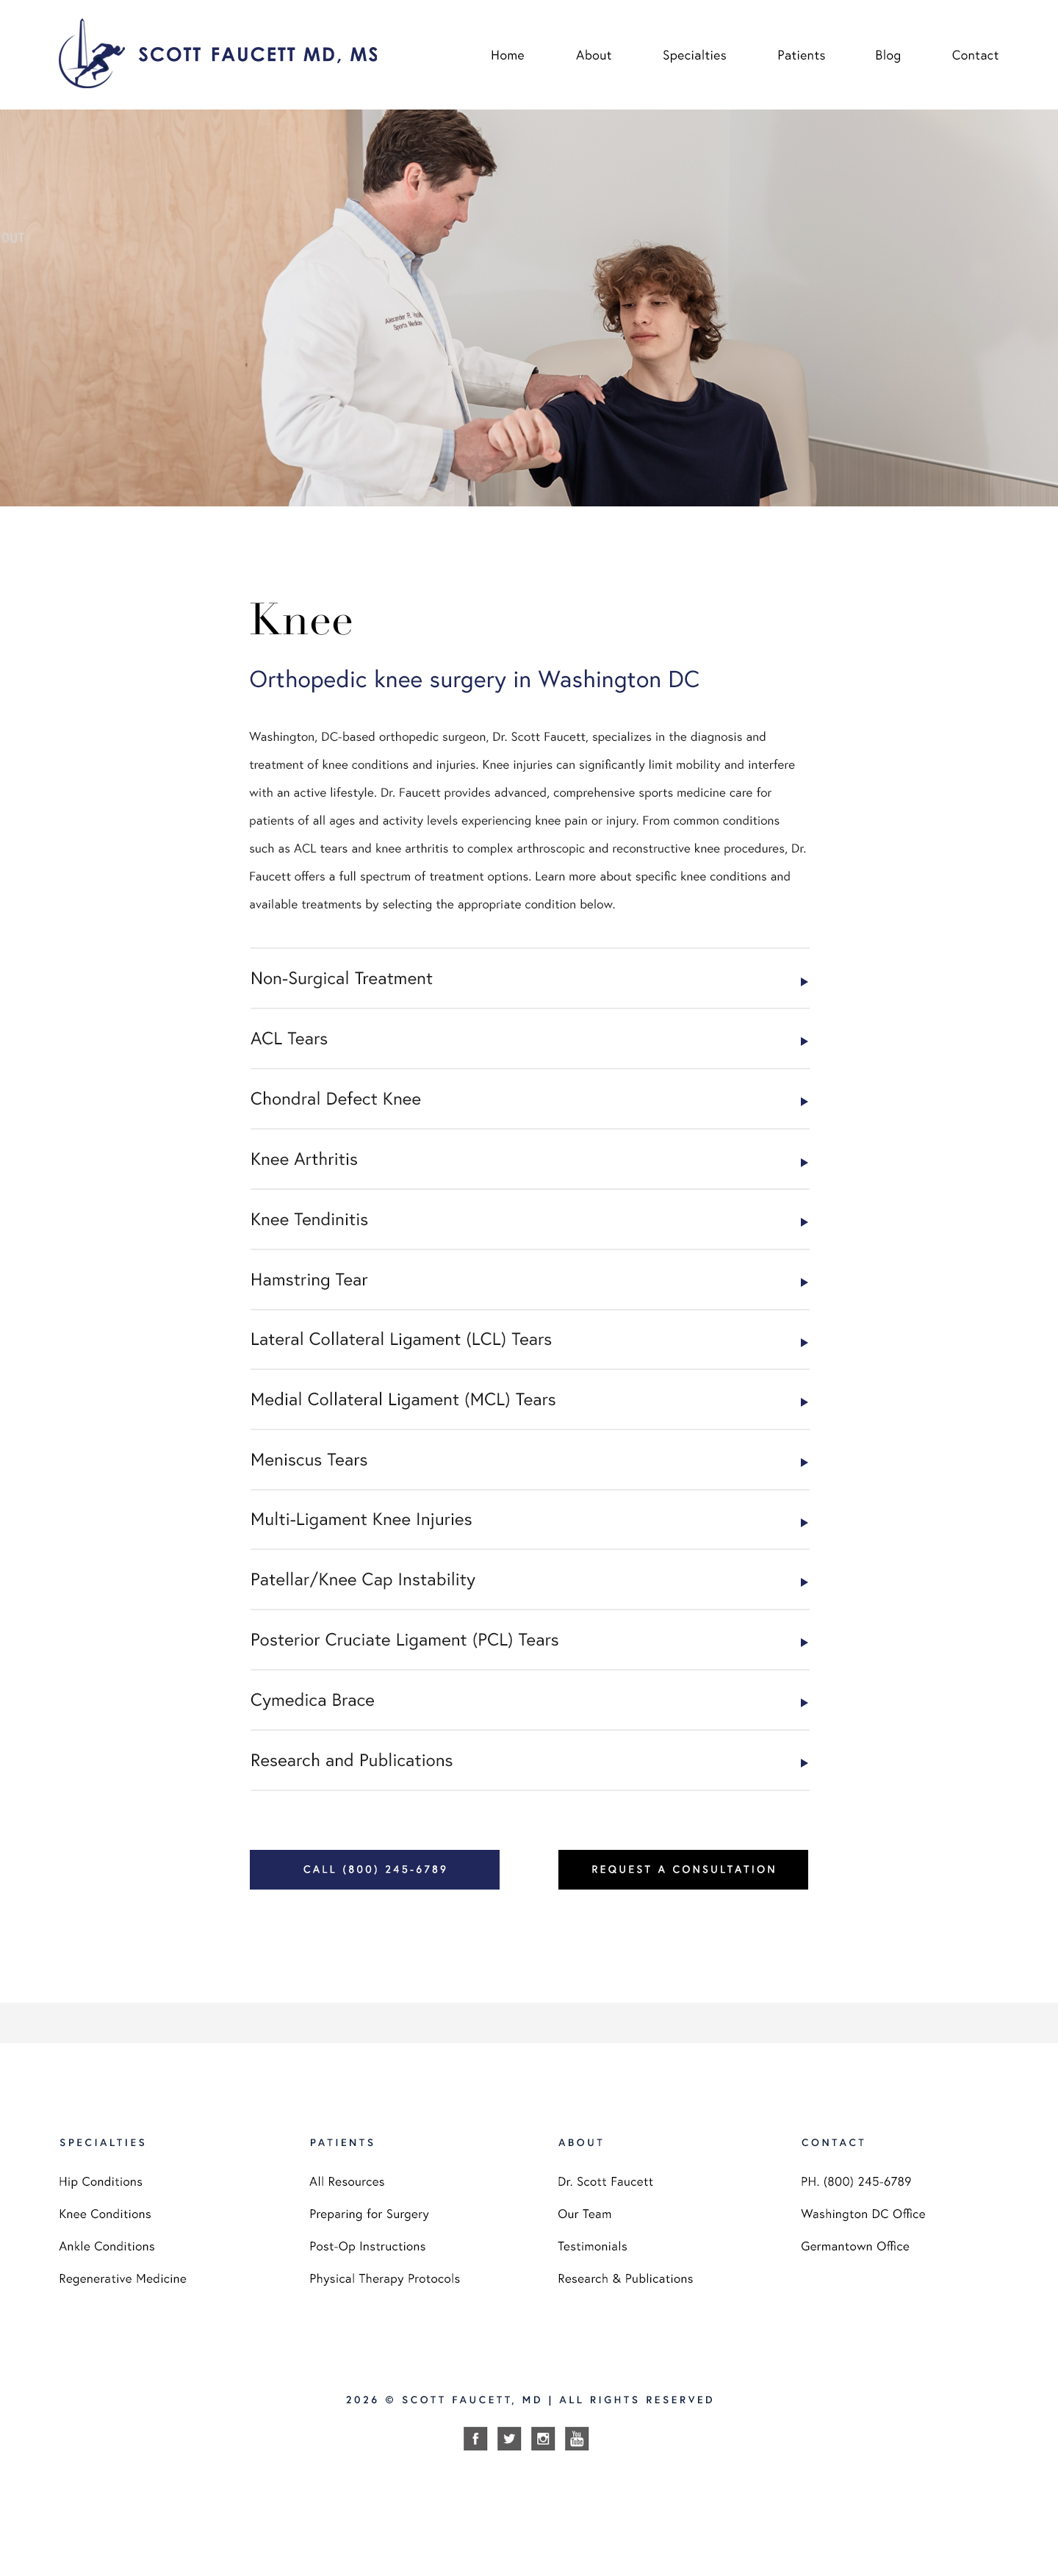Open the Specialties menu item

[x=694, y=55]
